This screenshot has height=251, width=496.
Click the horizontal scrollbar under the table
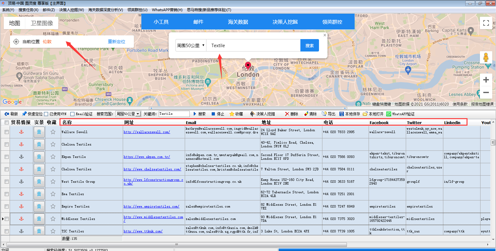(177, 244)
